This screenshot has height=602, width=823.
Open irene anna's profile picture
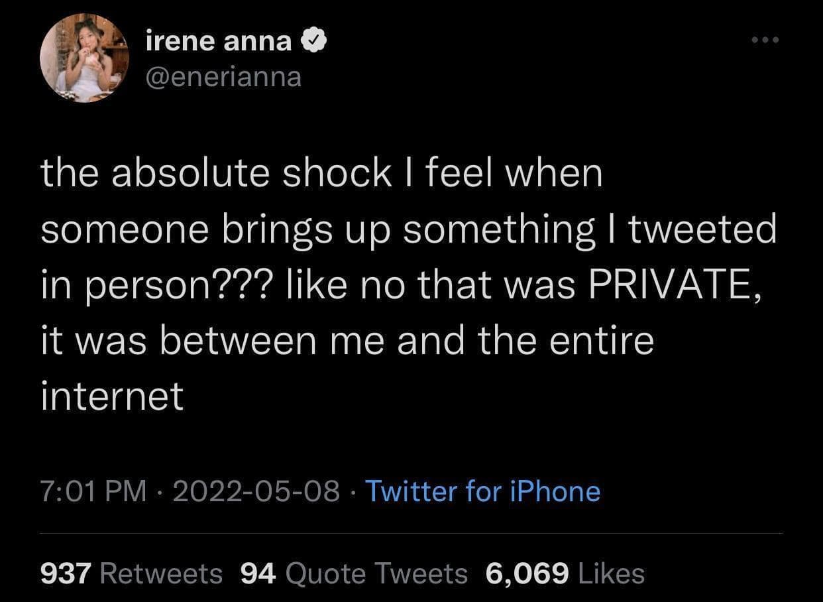coord(84,58)
